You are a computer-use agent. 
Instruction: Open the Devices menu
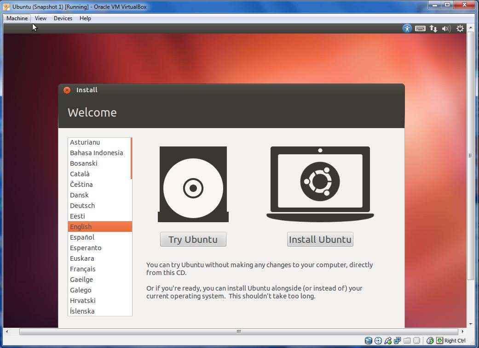click(63, 18)
